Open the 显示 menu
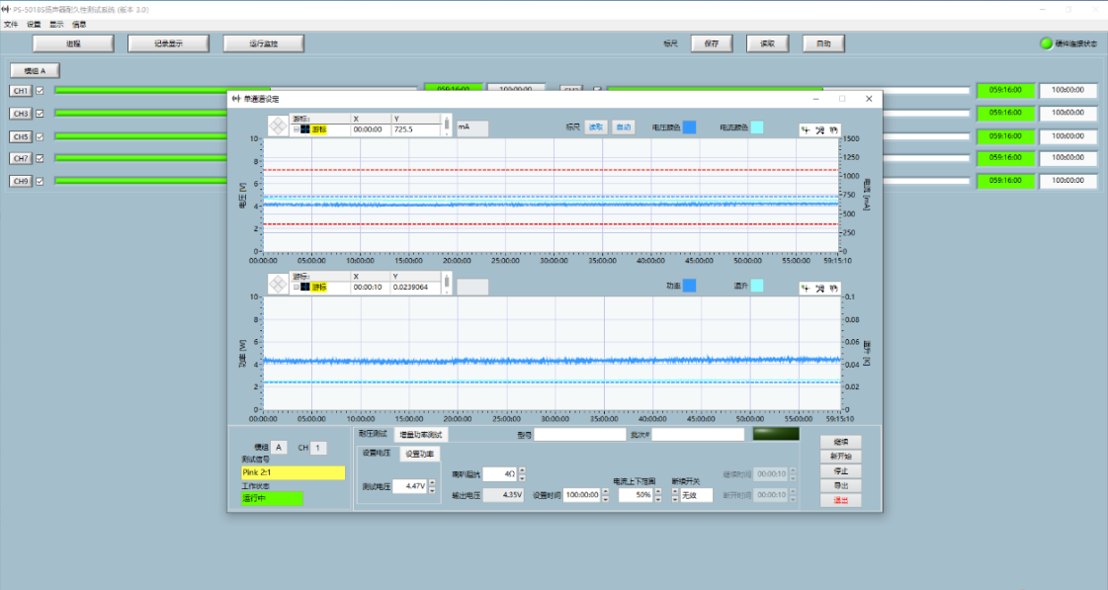The height and width of the screenshot is (590, 1108). click(x=56, y=25)
